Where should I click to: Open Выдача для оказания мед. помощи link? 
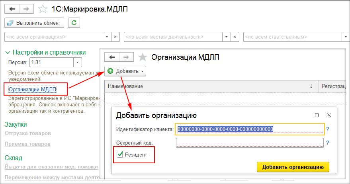tap(51, 167)
